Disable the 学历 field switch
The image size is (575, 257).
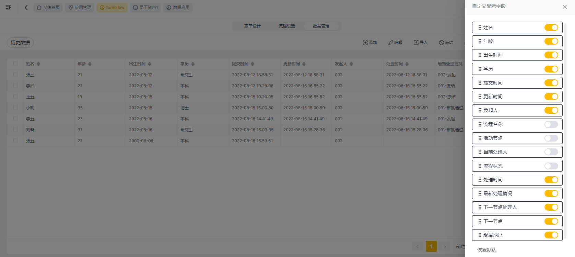[x=551, y=69]
